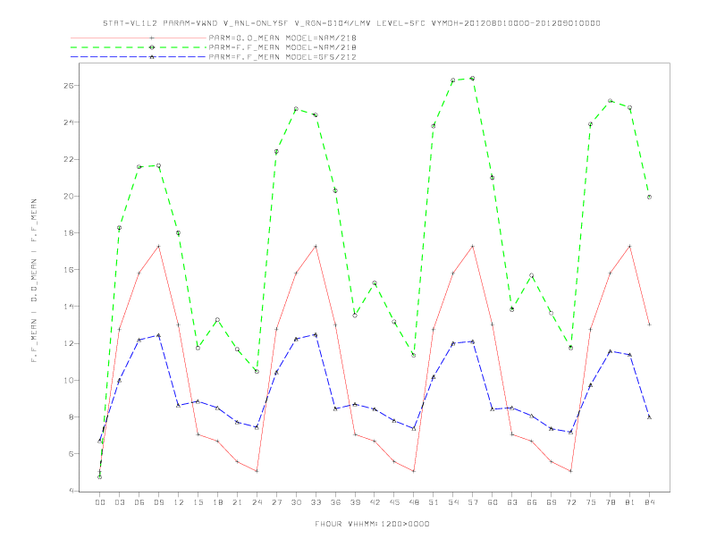708x547 pixels.
Task: Click the blue legend entry PARM=F.F_MEAN MODEL=GFS/212
Action: click(x=282, y=57)
